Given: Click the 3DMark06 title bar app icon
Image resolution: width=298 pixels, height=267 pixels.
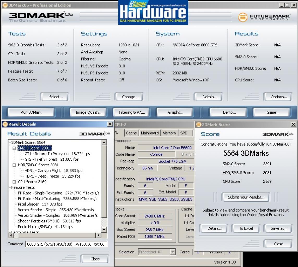Looking at the screenshot, I should 5,5.
